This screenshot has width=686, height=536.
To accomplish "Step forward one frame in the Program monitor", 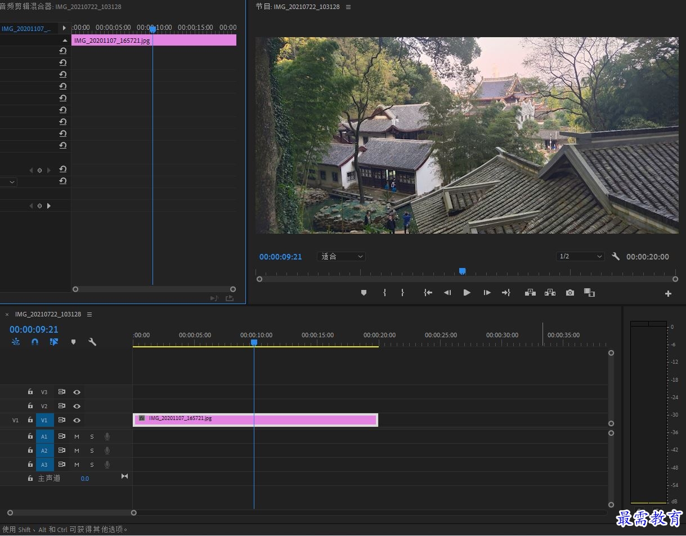I will click(x=487, y=293).
